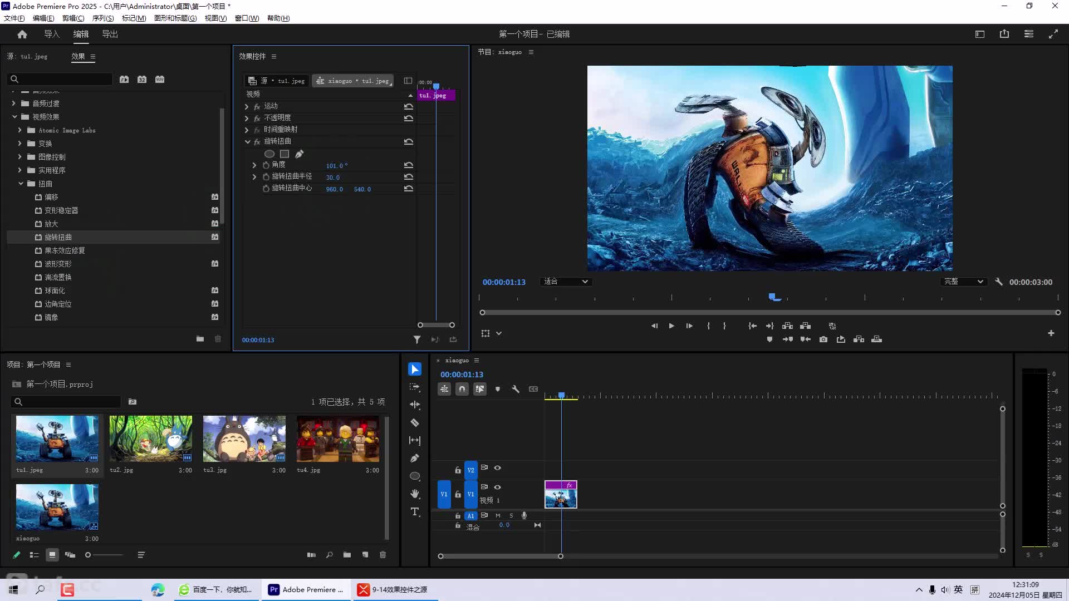Open the 文件(F) menu
This screenshot has width=1069, height=601.
(14, 18)
